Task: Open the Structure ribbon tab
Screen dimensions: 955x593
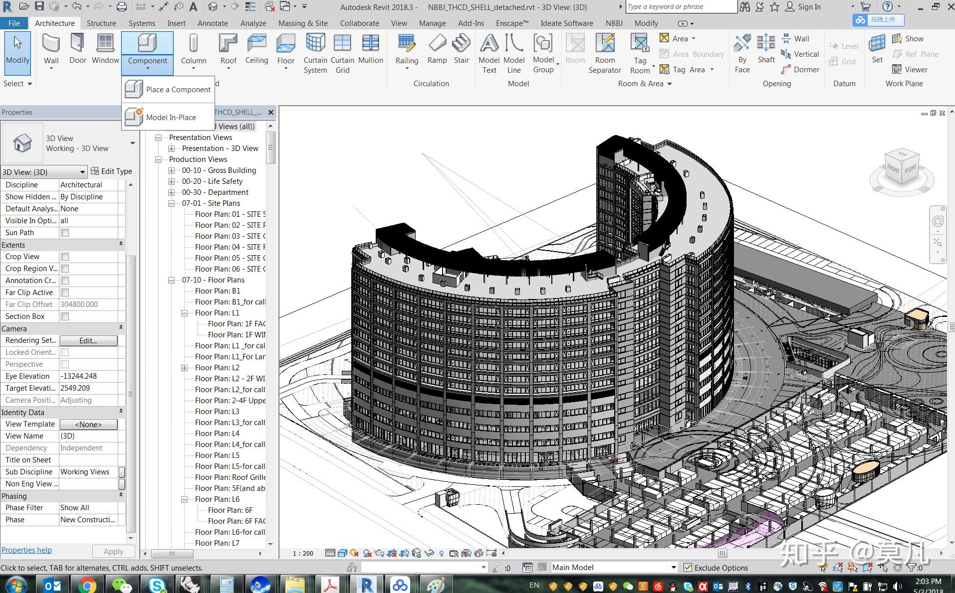Action: click(x=101, y=23)
